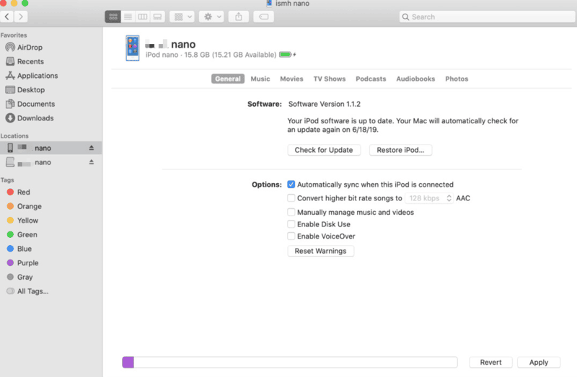Open Applications in the sidebar
Screen dimensions: 577x377
point(32,76)
